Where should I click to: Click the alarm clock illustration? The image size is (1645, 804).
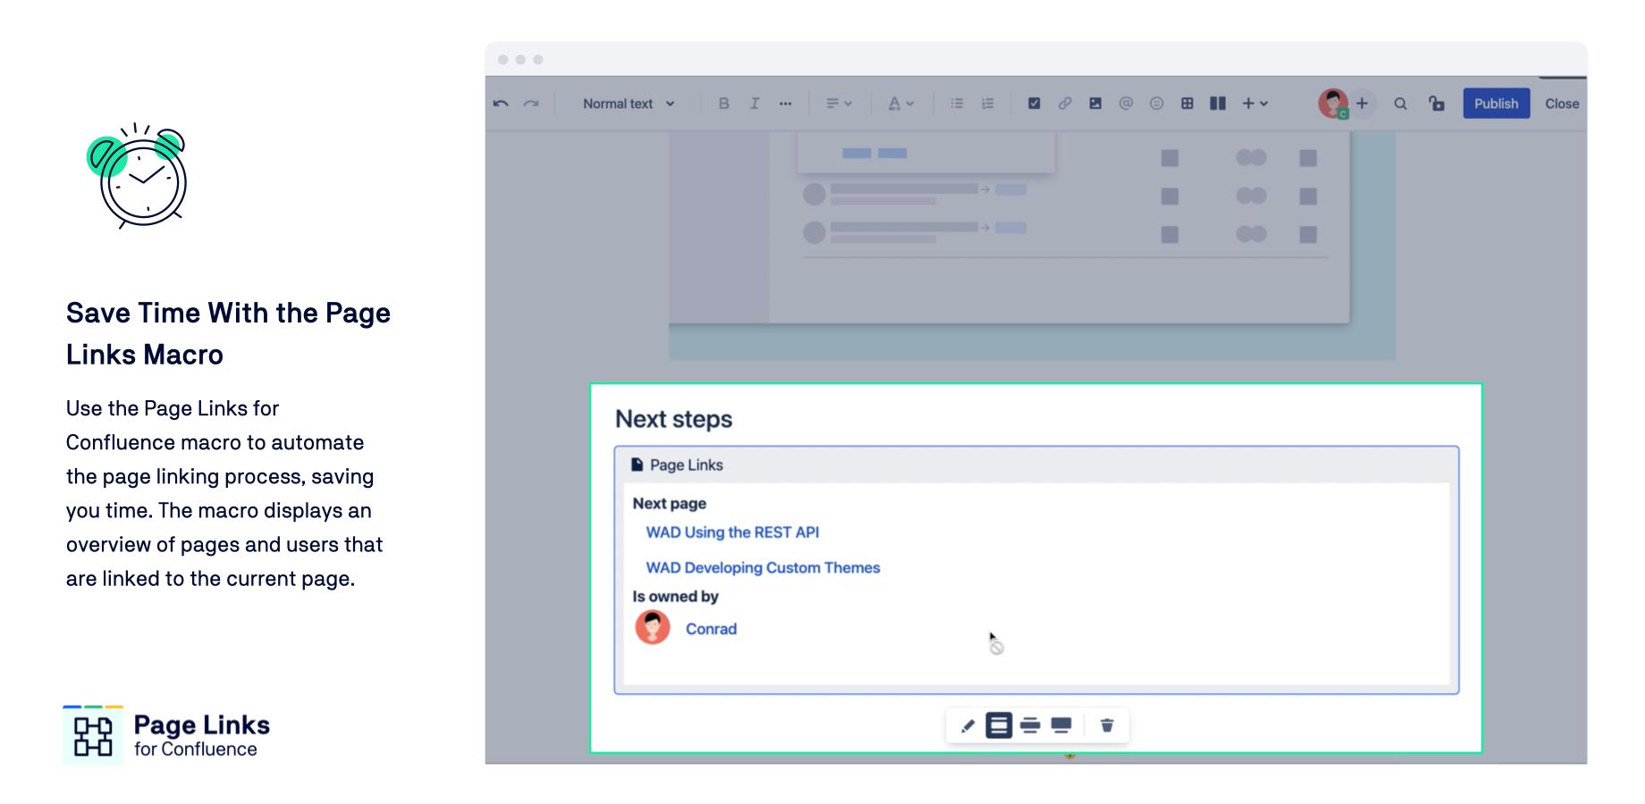coord(138,176)
